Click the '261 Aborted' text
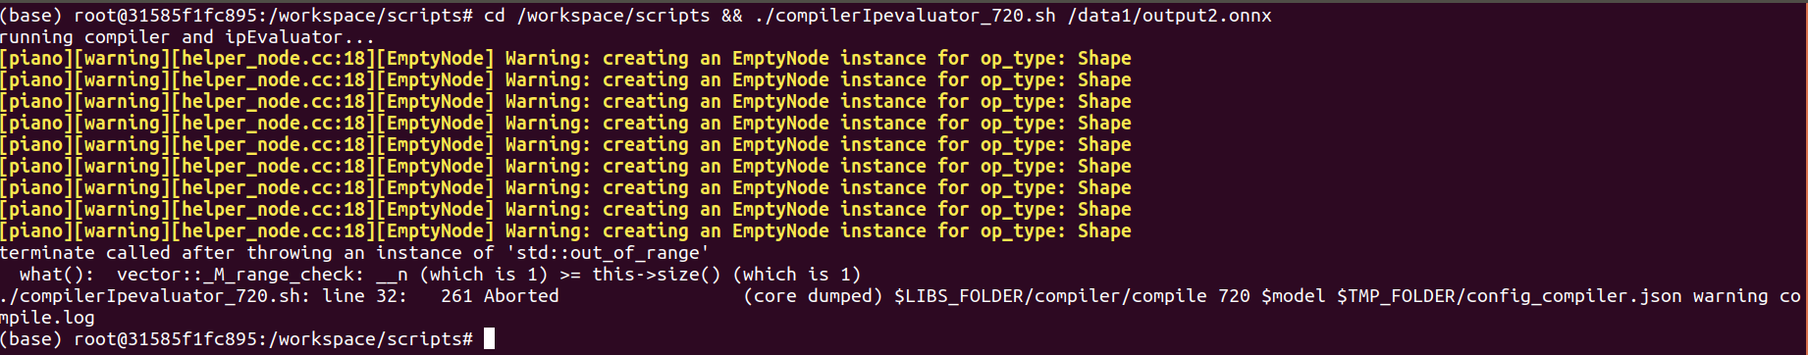Image resolution: width=1808 pixels, height=355 pixels. pos(500,296)
